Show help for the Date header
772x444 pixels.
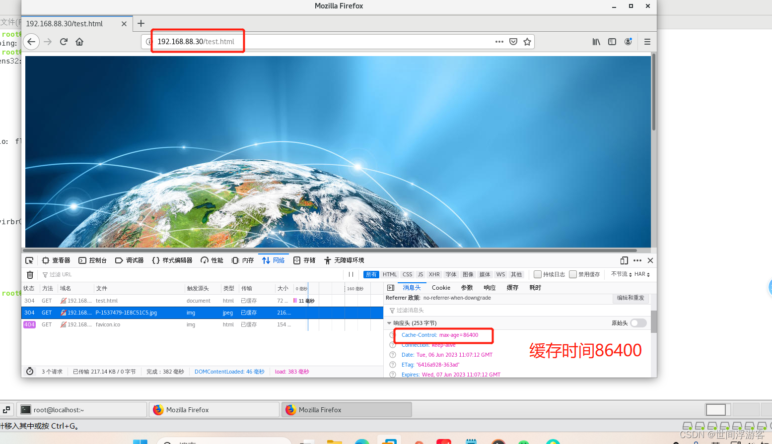(x=393, y=355)
